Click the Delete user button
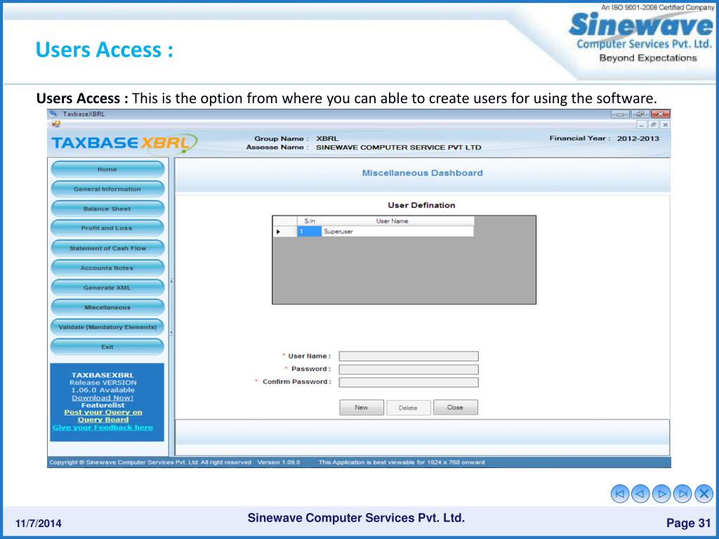The height and width of the screenshot is (539, 719). (408, 408)
